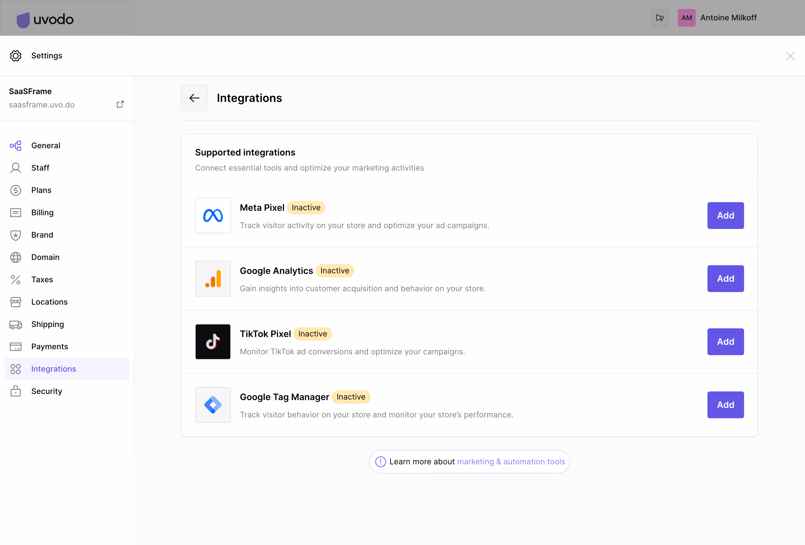Viewport: 805px width, 545px height.
Task: Click the Meta Pixel Inactive badge
Action: pyautogui.click(x=306, y=208)
